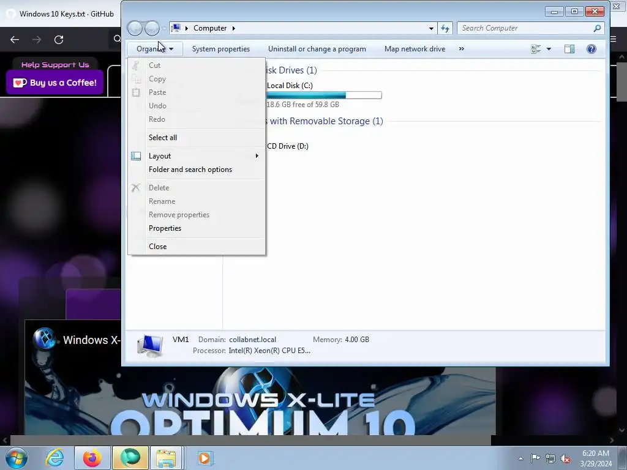Click Computer in the address breadcrumb
Screen dimensions: 627x470
tap(210, 28)
